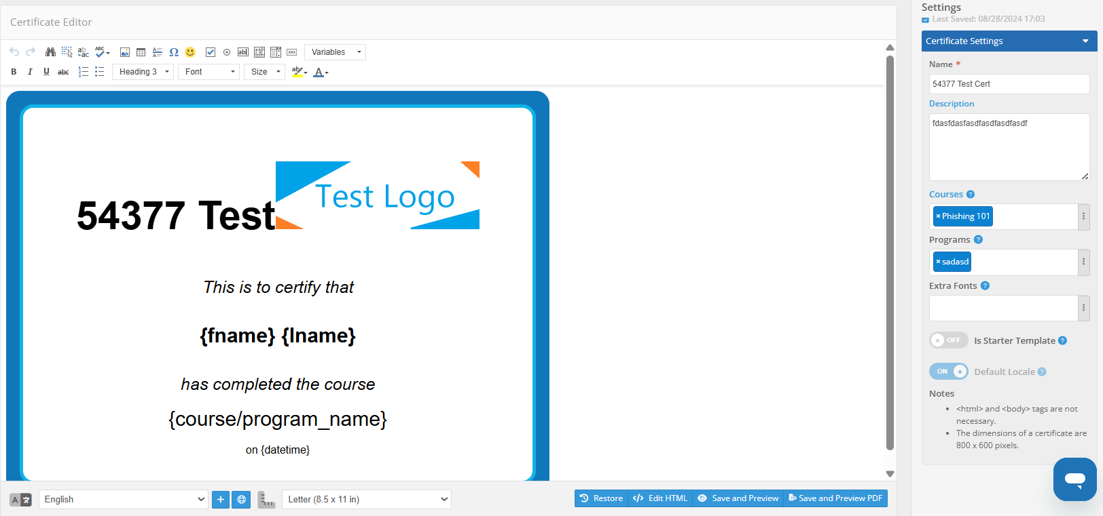
Task: Insert a table using the table icon
Action: click(141, 52)
